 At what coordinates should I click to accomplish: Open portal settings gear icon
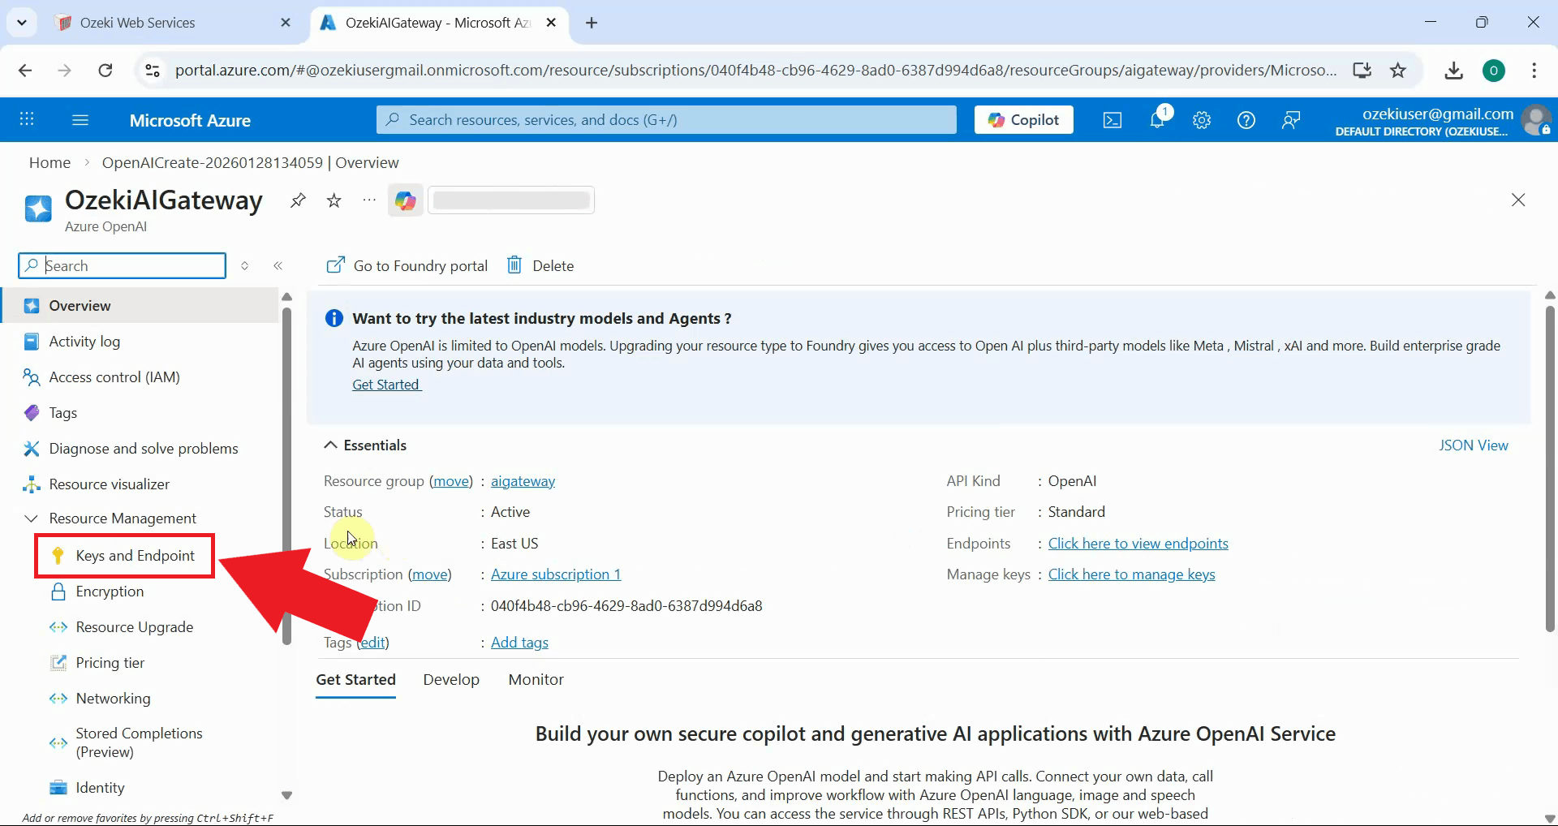1202,120
